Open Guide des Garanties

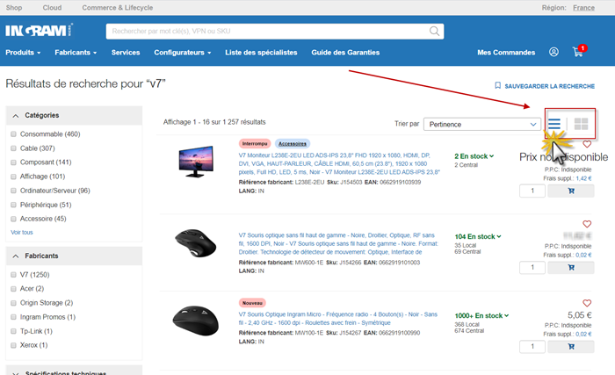[x=345, y=53]
